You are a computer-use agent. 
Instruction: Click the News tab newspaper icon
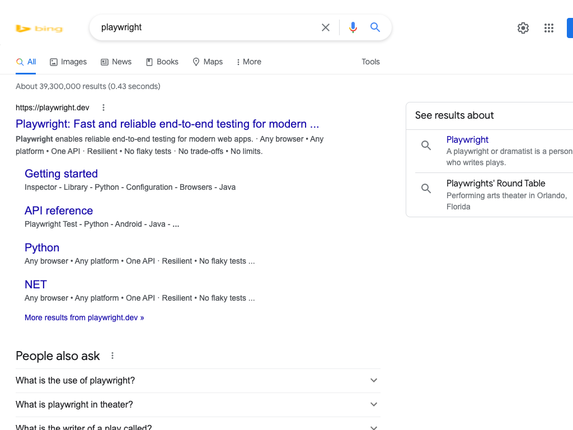coord(105,62)
